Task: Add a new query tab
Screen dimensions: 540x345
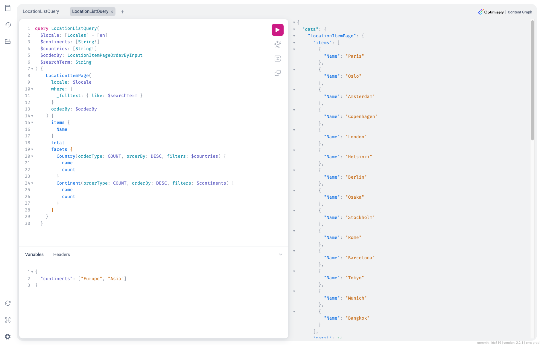Action: pos(123,12)
